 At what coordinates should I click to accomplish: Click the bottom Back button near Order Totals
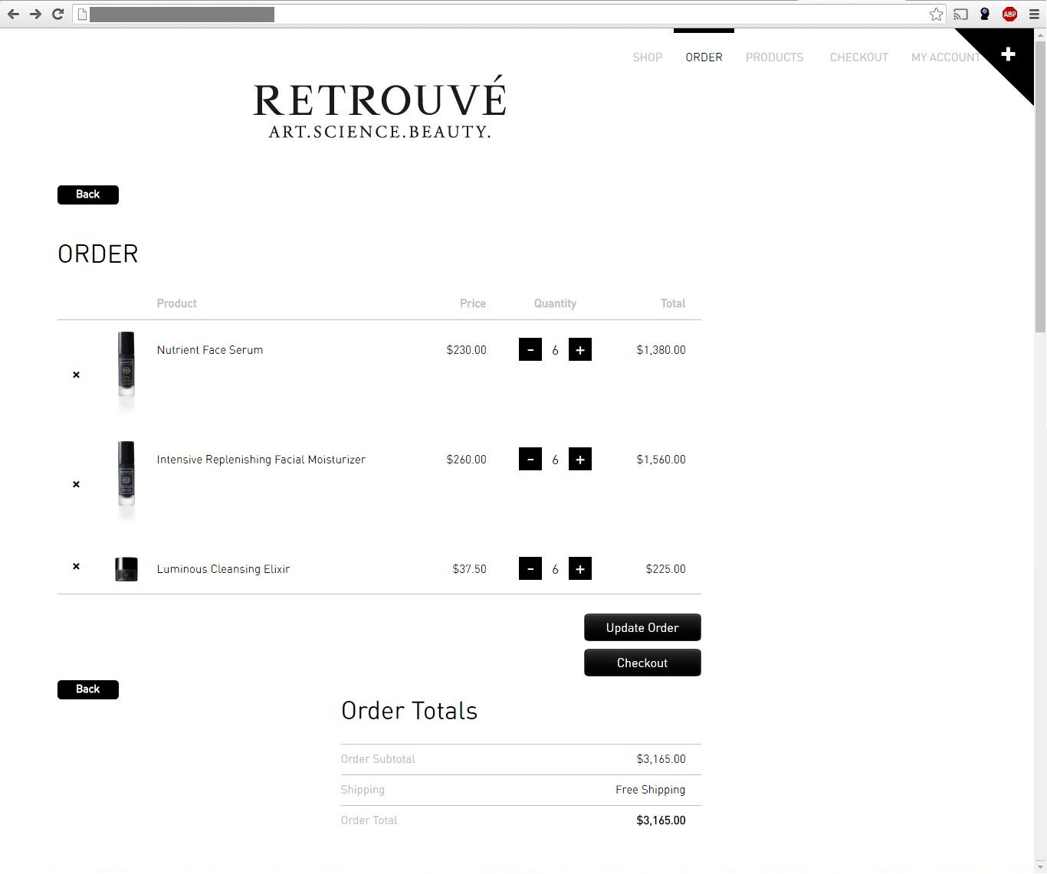point(88,689)
